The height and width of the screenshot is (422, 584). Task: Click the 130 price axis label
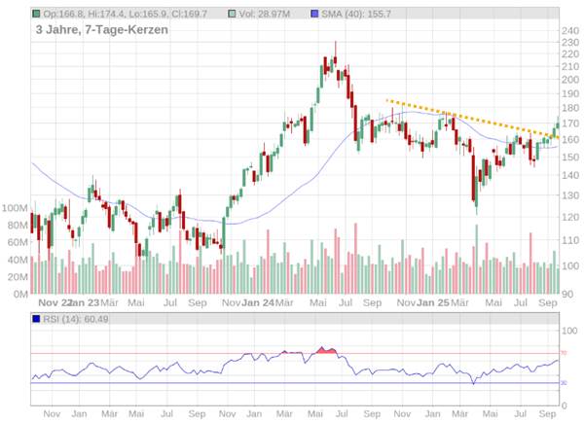(569, 195)
